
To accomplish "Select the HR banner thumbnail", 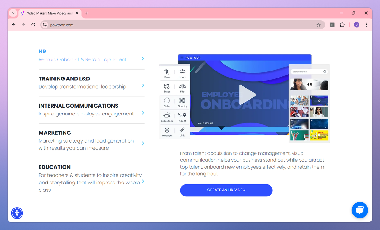I will (x=309, y=84).
